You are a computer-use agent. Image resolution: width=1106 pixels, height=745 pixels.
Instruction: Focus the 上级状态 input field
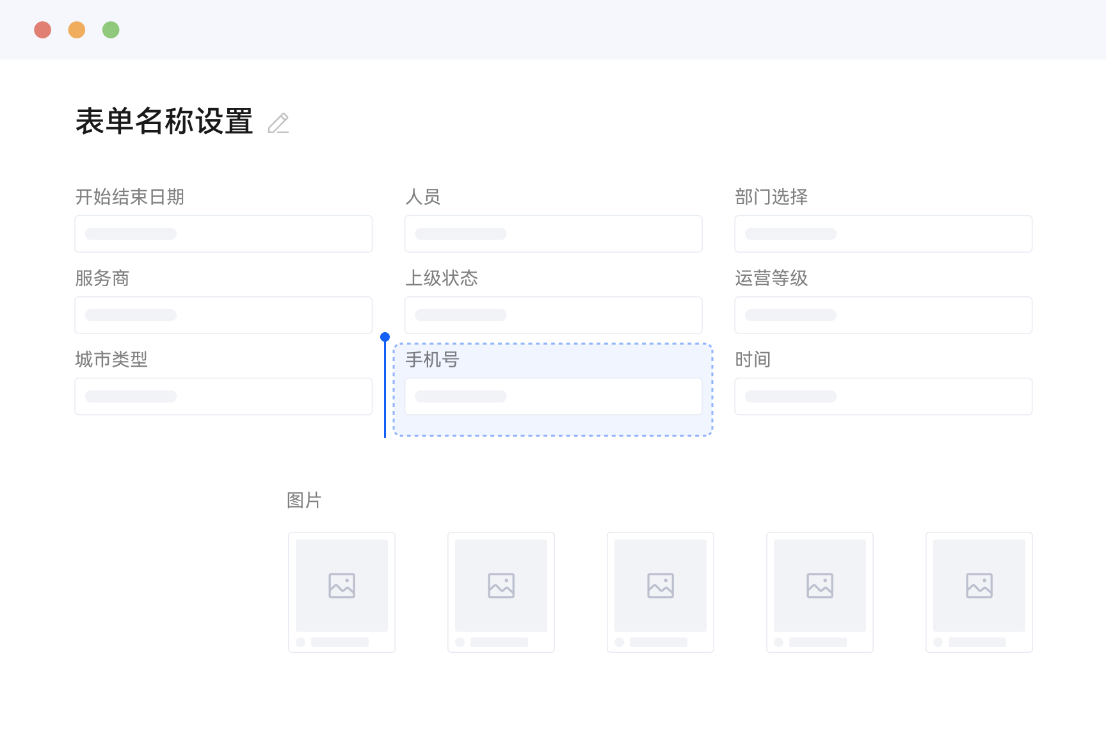553,315
